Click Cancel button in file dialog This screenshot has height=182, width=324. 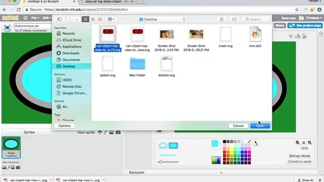point(238,126)
